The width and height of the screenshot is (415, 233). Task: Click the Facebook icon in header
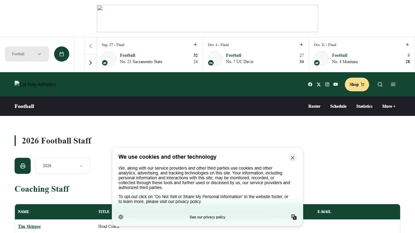coord(310,84)
